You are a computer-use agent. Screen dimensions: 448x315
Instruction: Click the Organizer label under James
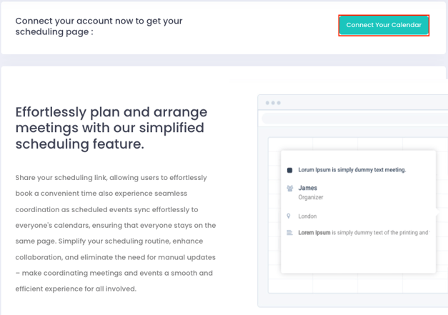[311, 197]
